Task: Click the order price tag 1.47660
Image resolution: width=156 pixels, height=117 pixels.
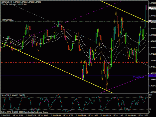Action: coord(152,21)
